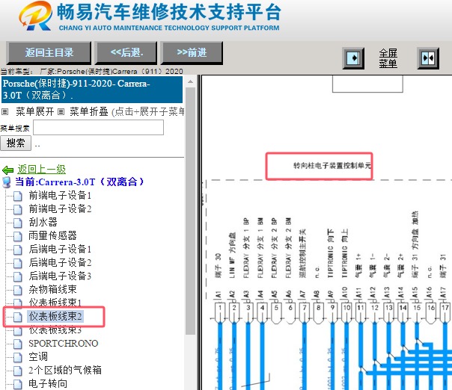452x390 pixels.
Task: Open the 后端电子设备2 entry
Action: (60, 262)
